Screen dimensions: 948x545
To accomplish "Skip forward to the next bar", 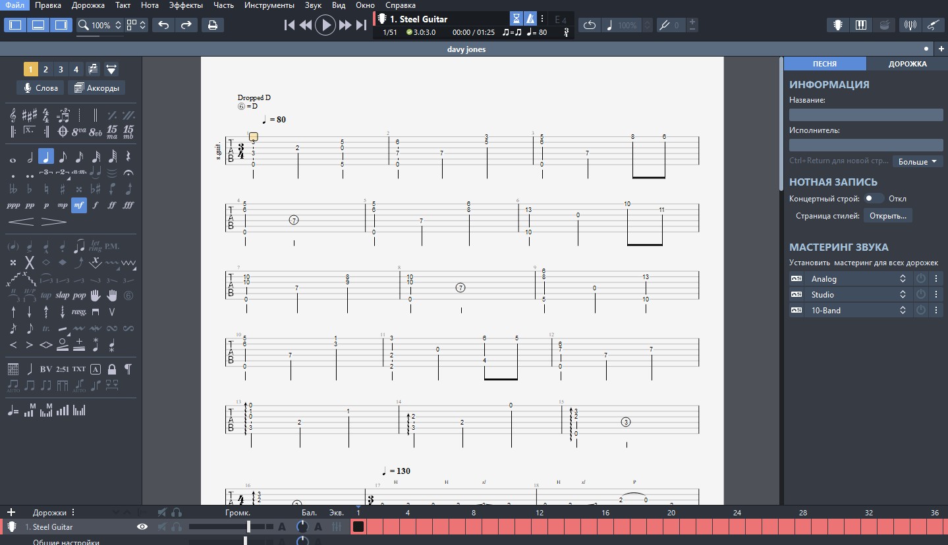I will (x=345, y=25).
